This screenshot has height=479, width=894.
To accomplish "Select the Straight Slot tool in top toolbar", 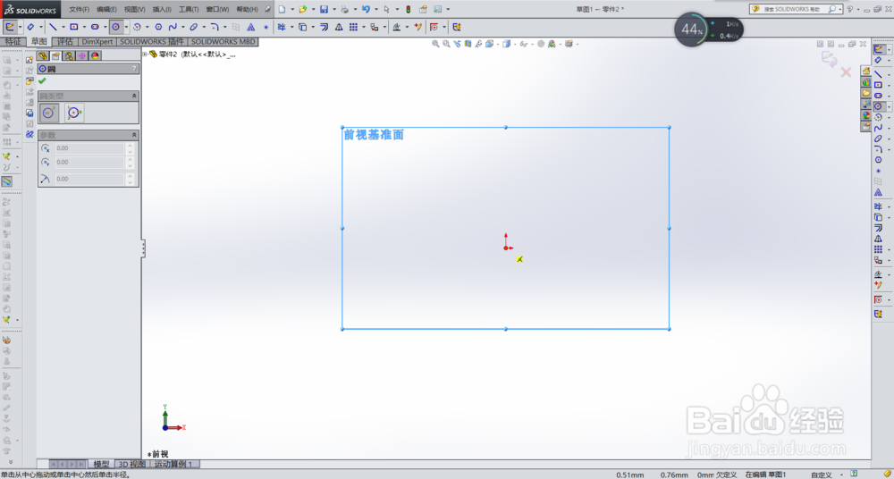I will [96, 27].
